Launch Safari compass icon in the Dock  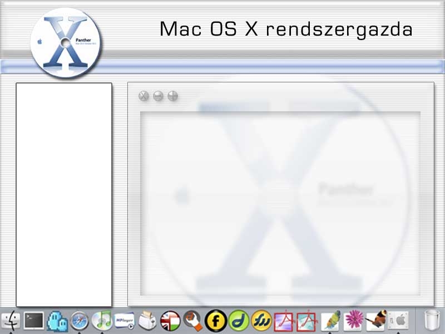point(80,321)
